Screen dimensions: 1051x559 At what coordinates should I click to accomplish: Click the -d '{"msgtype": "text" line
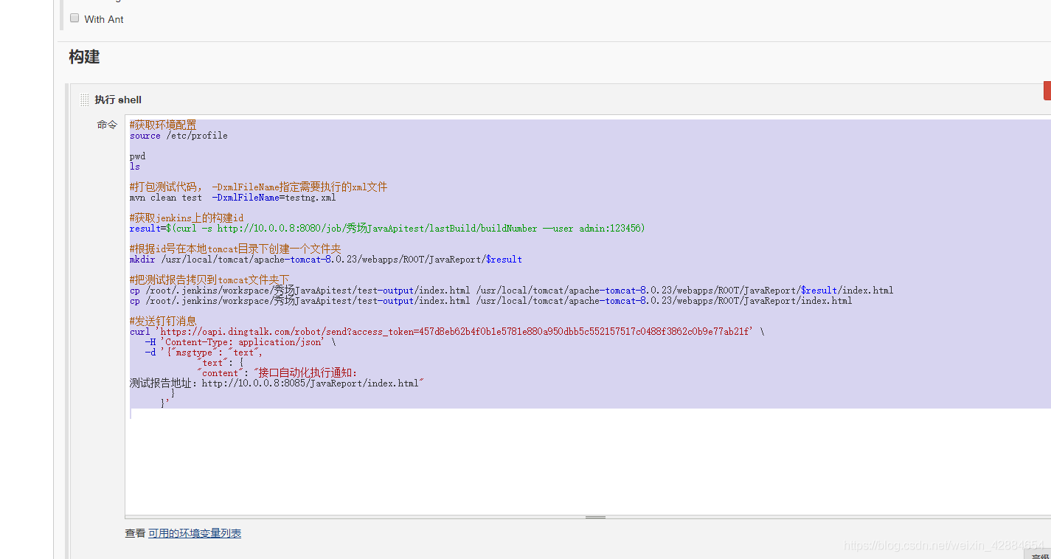204,353
